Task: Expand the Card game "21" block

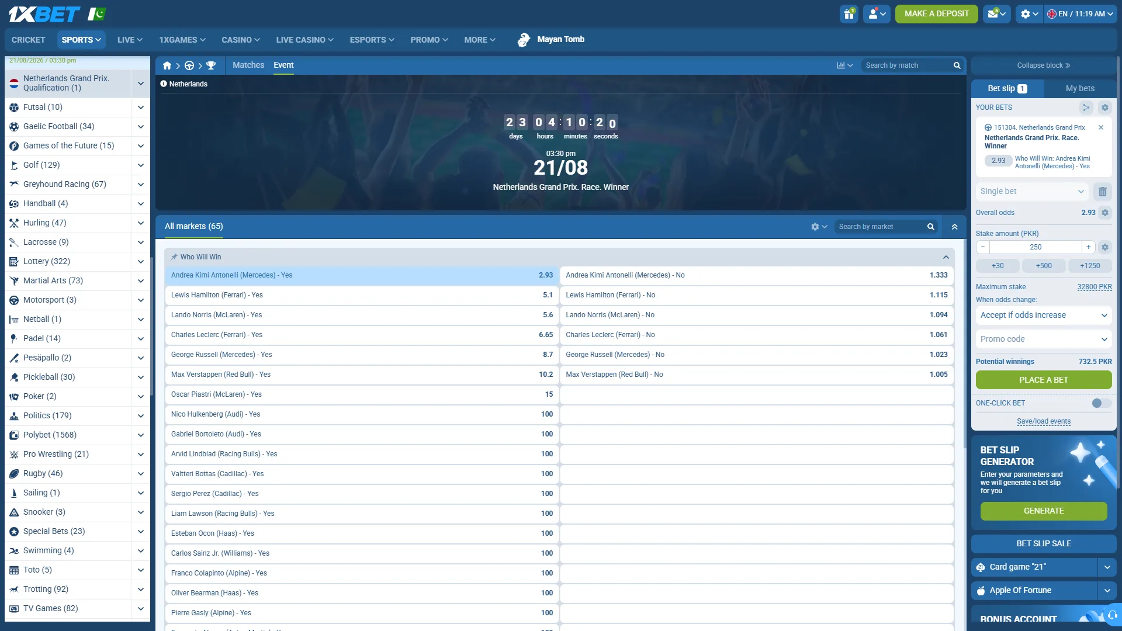Action: click(x=1107, y=567)
